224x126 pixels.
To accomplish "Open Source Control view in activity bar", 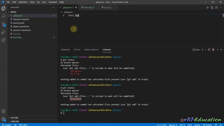I will click(x=3, y=24).
